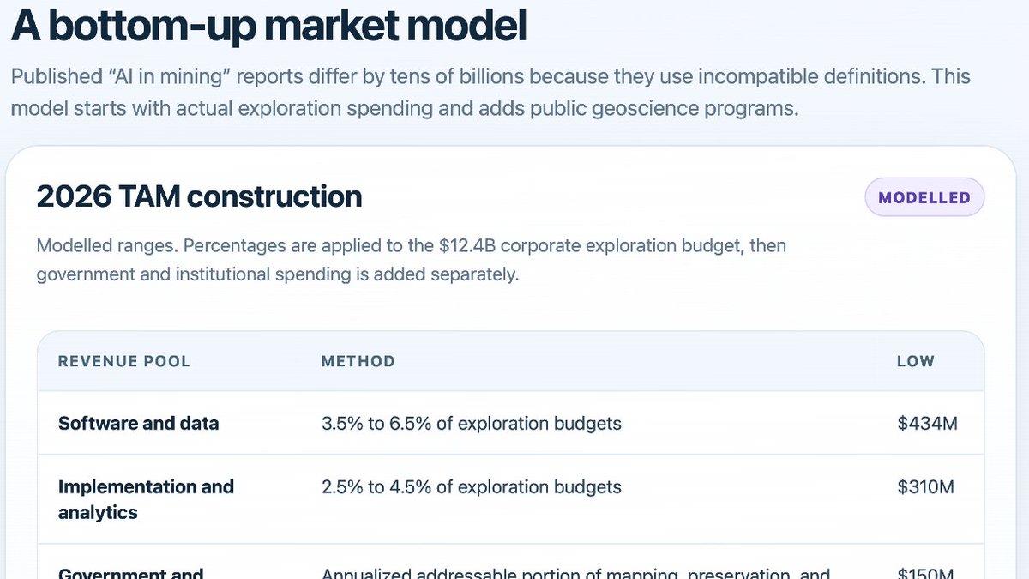Click the LOW column header
1029x579 pixels.
(x=916, y=361)
